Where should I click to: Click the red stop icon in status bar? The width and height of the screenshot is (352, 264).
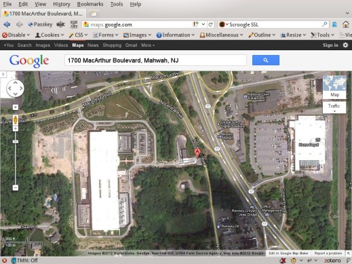4,261
